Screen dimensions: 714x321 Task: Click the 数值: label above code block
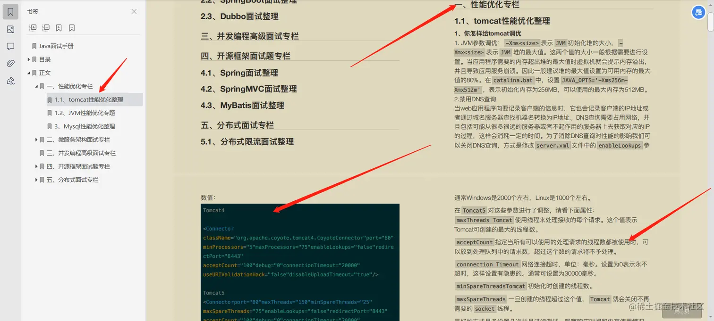[x=208, y=198]
